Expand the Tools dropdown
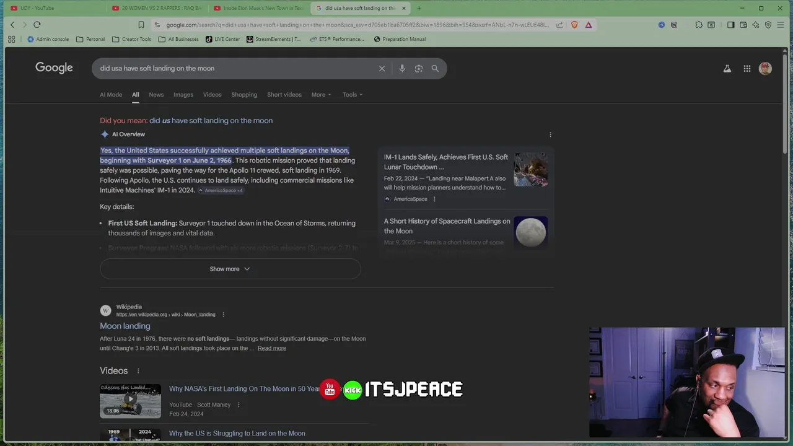This screenshot has width=793, height=446. click(353, 95)
